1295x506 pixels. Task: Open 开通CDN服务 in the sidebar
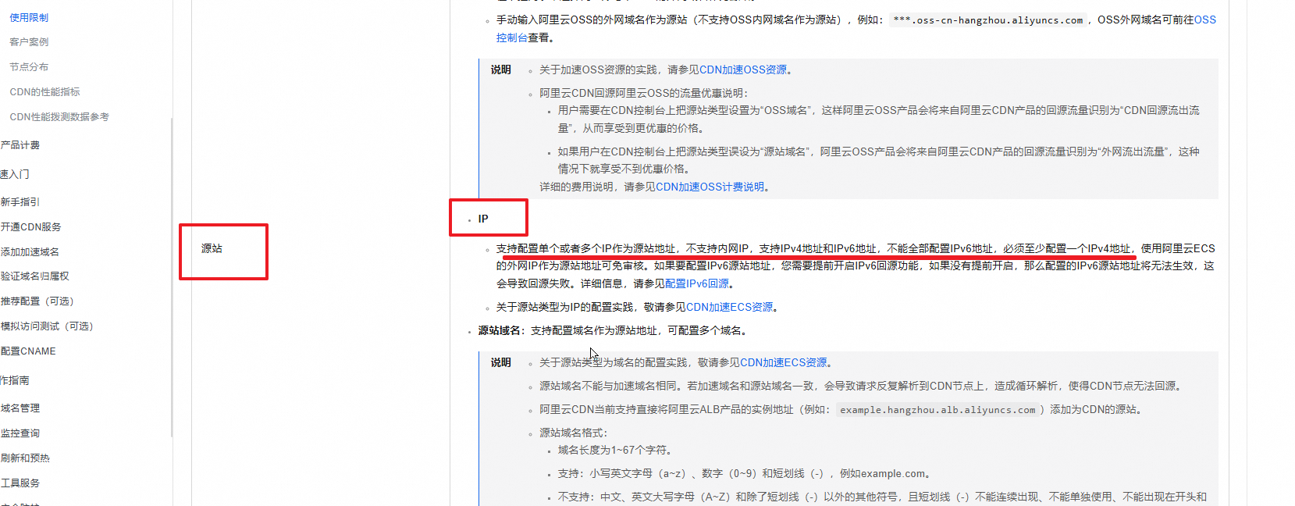[31, 227]
